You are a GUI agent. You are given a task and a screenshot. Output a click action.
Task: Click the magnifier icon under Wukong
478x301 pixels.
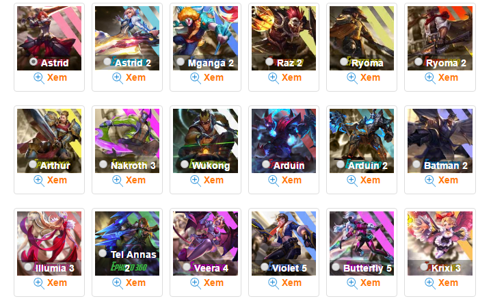(196, 181)
